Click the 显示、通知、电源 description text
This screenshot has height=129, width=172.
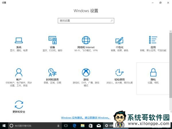pos(19,50)
